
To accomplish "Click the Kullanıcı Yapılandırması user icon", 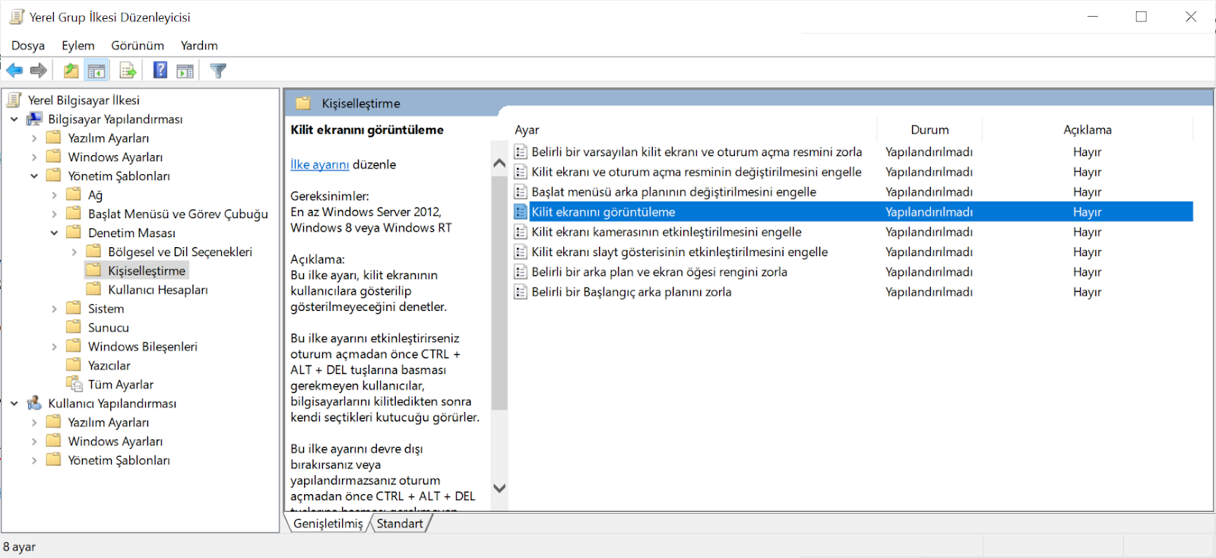I will (34, 403).
